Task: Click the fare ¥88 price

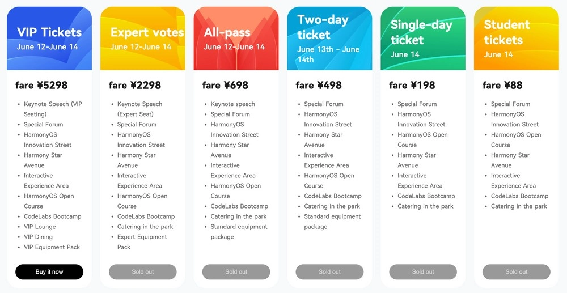Action: click(x=502, y=85)
